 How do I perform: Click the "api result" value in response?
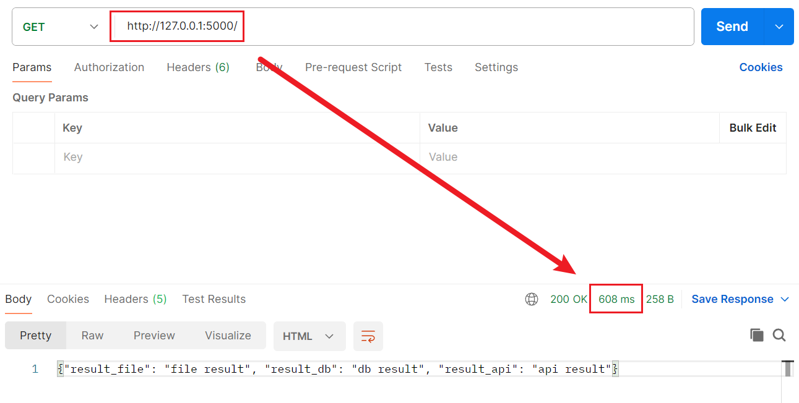tap(572, 369)
